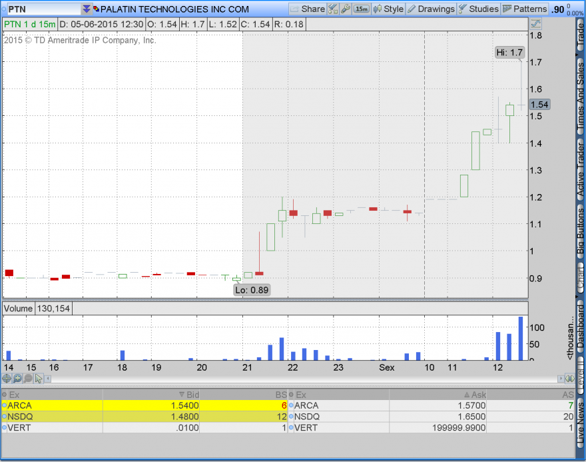The height and width of the screenshot is (462, 586).
Task: Open the Studies menu
Action: 479,9
